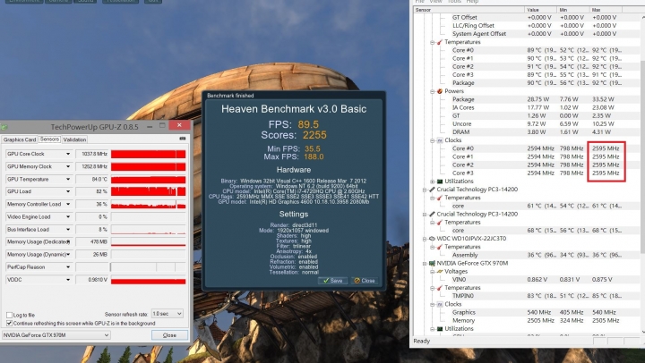The height and width of the screenshot is (363, 645).
Task: Click the 0.9810 V VDDC value
Action: point(98,280)
